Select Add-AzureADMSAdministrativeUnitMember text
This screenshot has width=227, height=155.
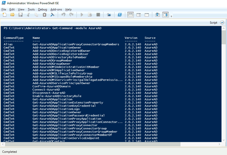[66, 67]
